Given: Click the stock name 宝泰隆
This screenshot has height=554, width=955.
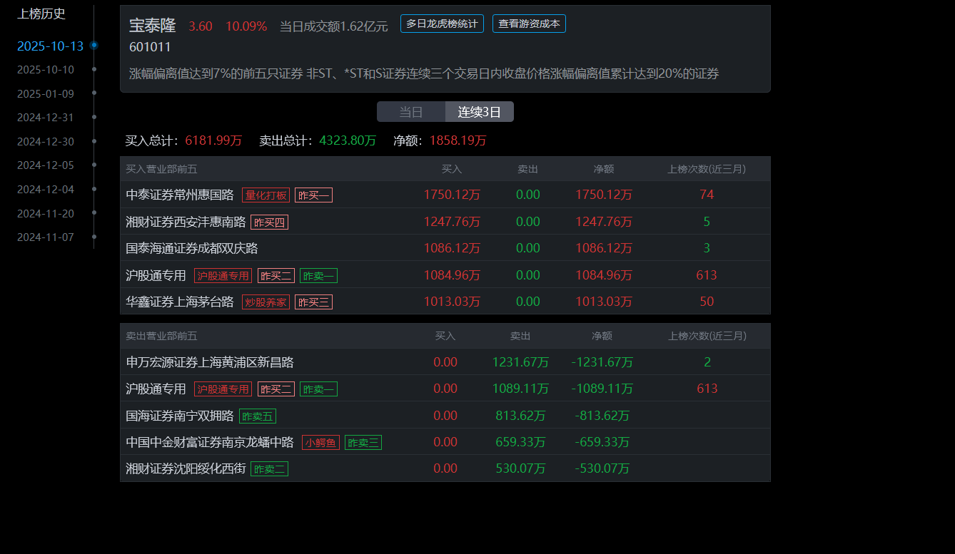Looking at the screenshot, I should [152, 26].
